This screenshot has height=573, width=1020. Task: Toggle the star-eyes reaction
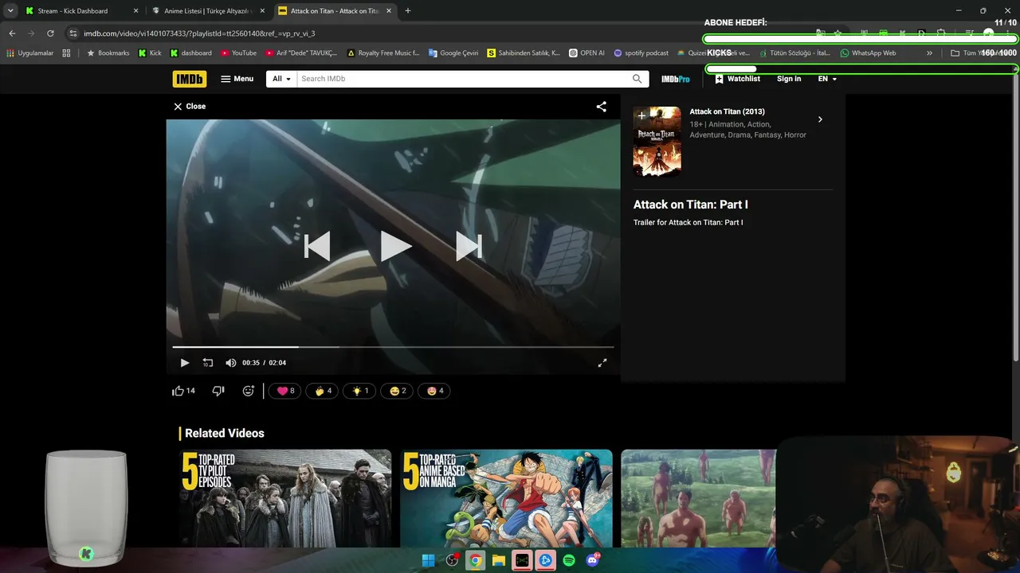434,391
